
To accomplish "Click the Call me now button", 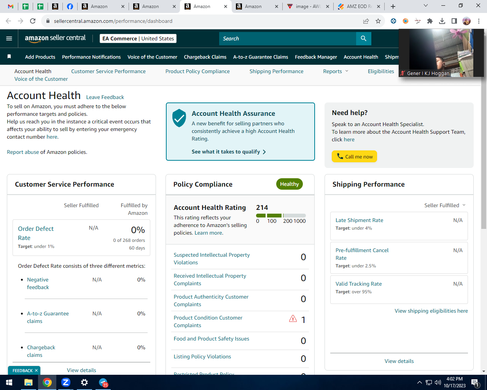I will (354, 157).
